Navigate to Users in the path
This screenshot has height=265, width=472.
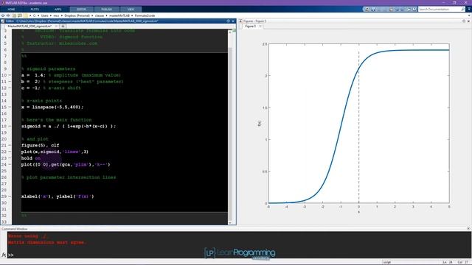(x=44, y=15)
